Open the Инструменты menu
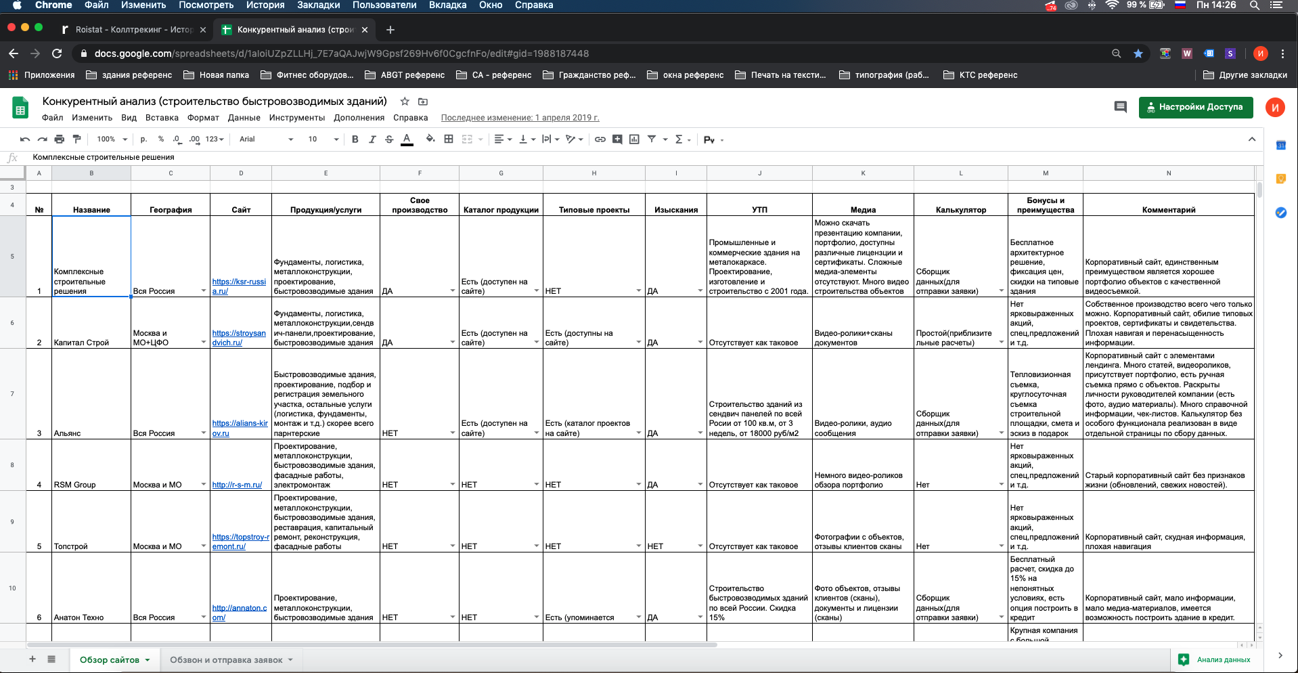 click(x=297, y=118)
